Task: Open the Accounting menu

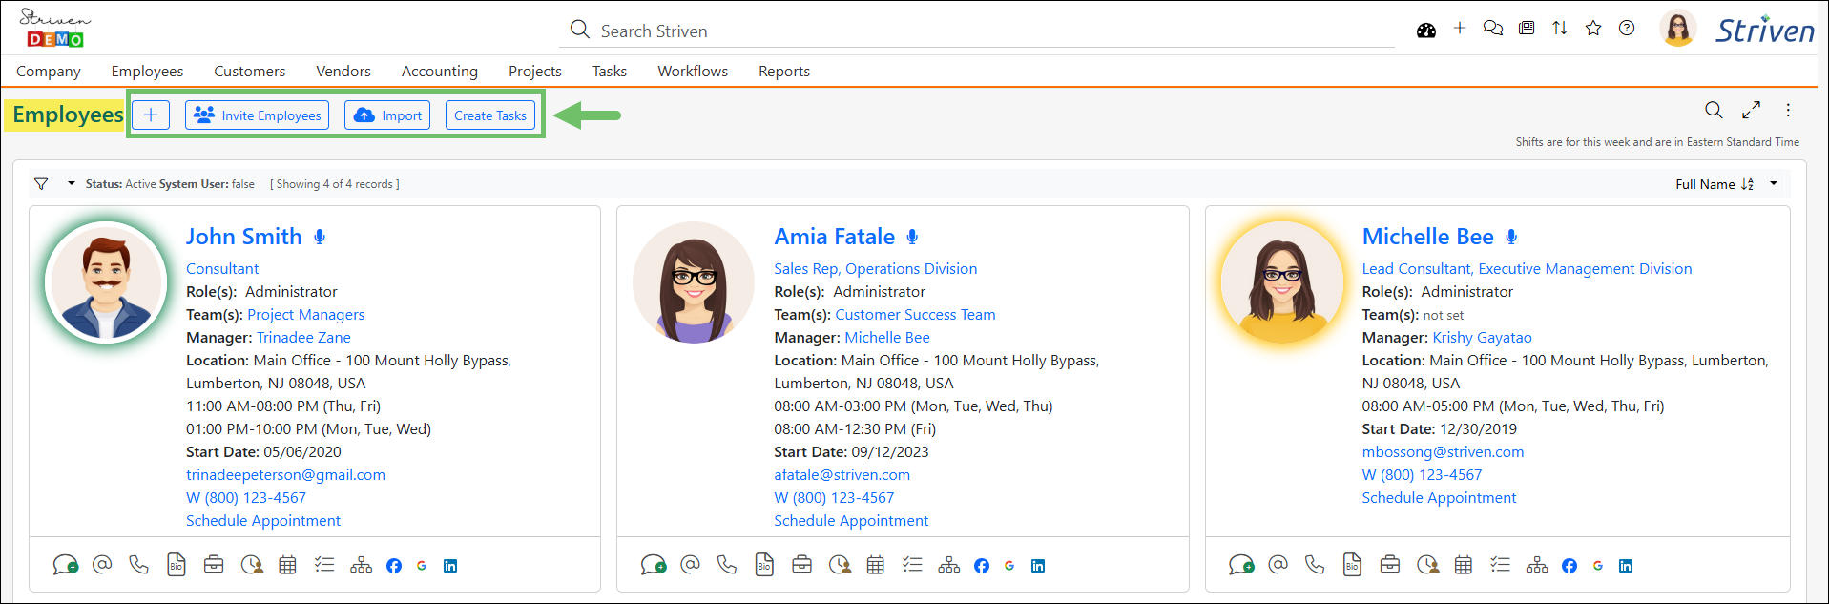Action: [x=440, y=71]
